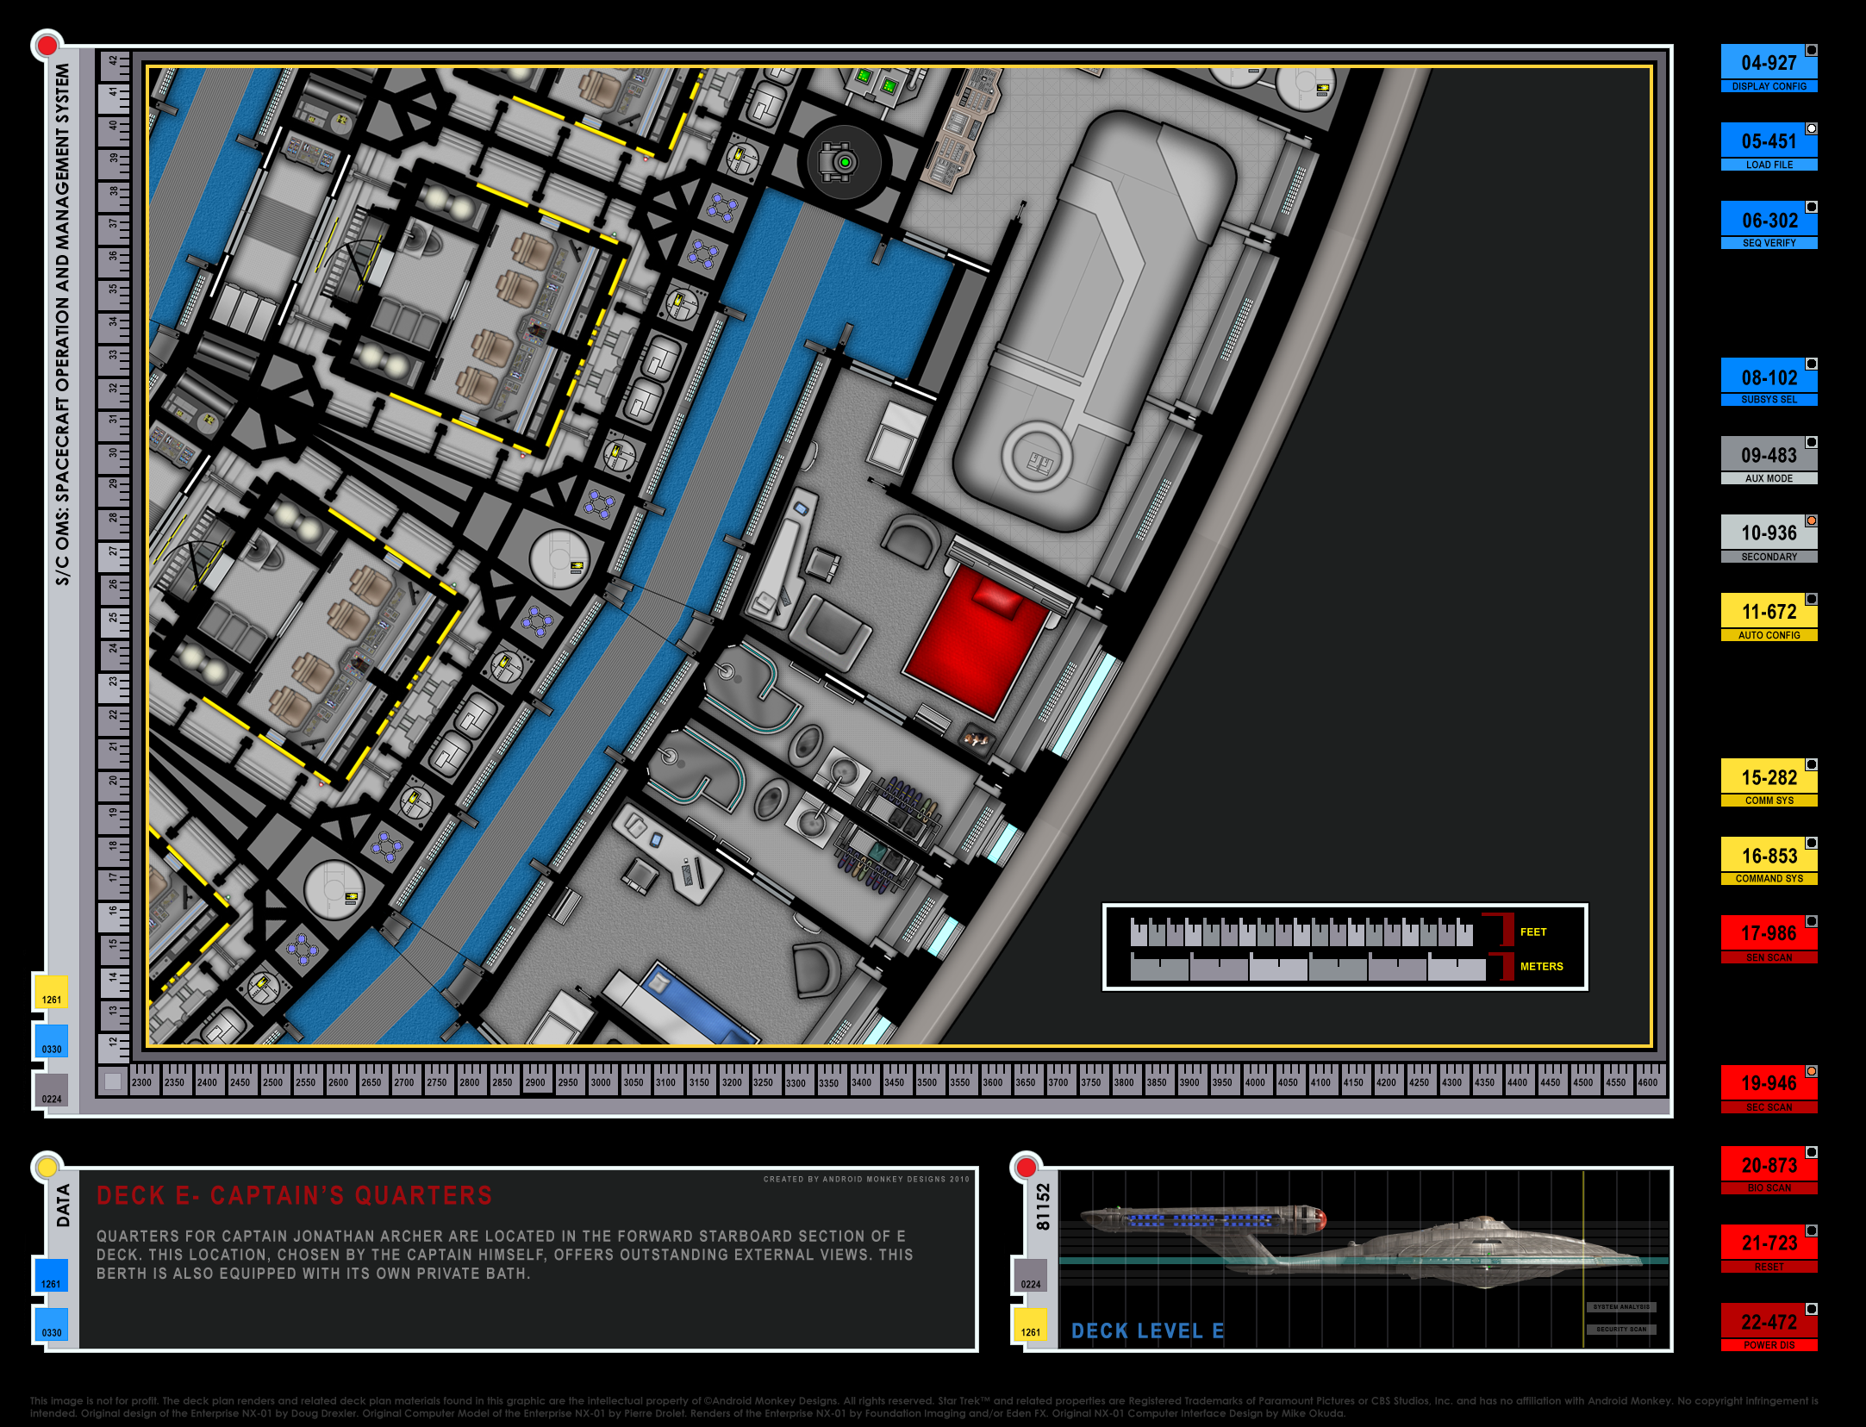Image resolution: width=1866 pixels, height=1427 pixels.
Task: Toggle indicator dot on 09-483 AUX MODE
Action: [1812, 442]
